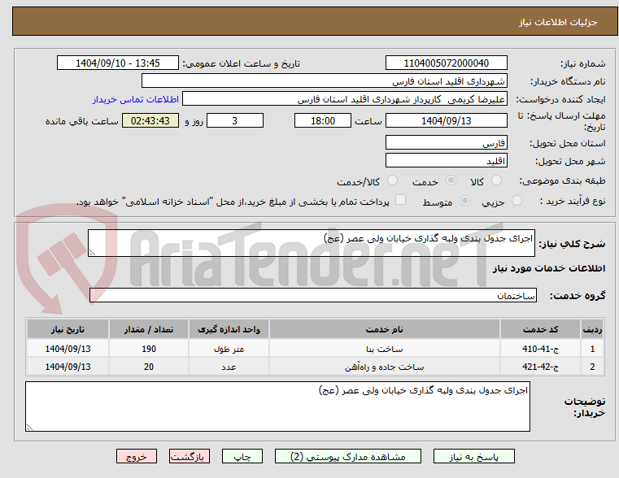The width and height of the screenshot is (619, 478).
Task: Click the ردیف column header
Action: point(592,329)
